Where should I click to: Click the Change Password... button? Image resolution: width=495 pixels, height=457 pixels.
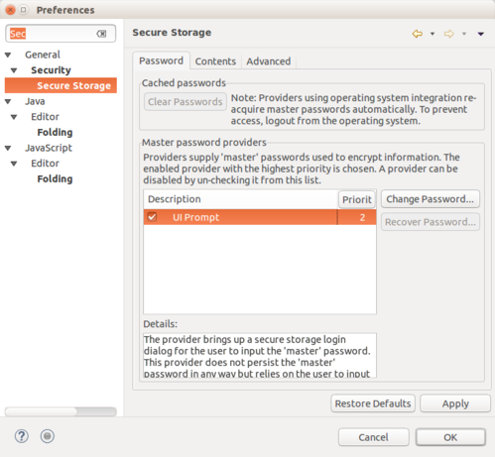[431, 199]
